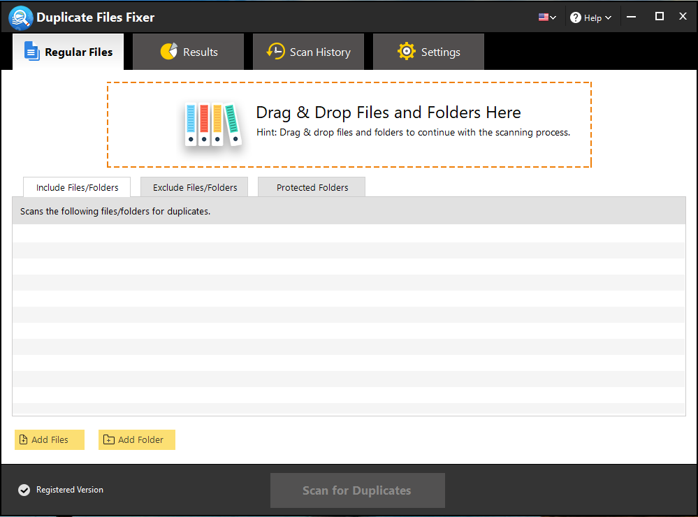Click the Duplicate Files Fixer app logo icon
Screen dimensions: 698x517
20,17
